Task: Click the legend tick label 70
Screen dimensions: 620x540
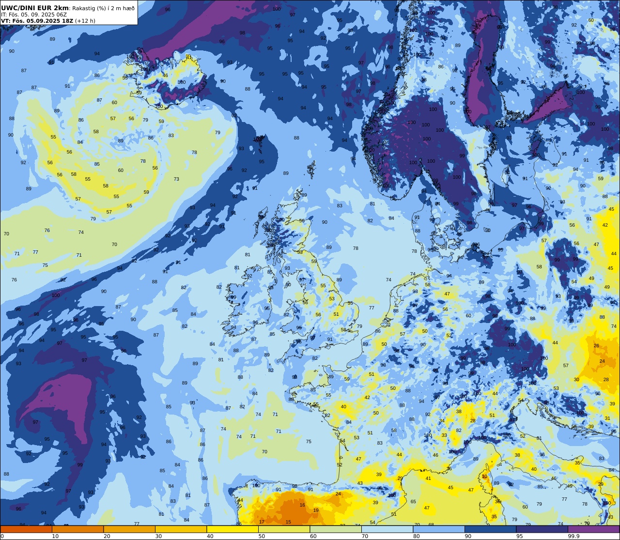Action: point(365,536)
